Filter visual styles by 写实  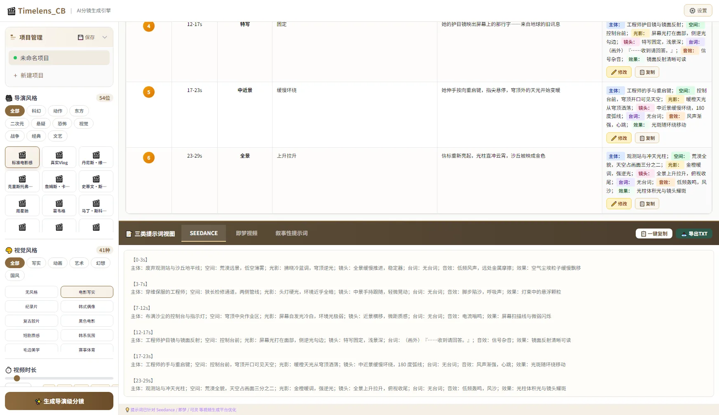tap(36, 263)
